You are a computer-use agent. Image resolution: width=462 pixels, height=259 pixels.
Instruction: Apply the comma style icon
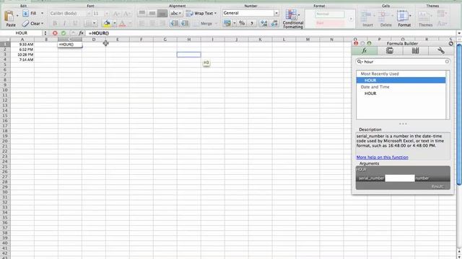pyautogui.click(x=252, y=23)
